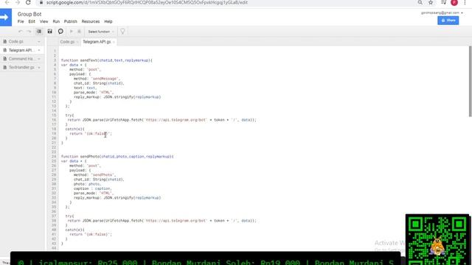Image resolution: width=472 pixels, height=265 pixels.
Task: Open the Resources menu
Action: click(x=90, y=21)
